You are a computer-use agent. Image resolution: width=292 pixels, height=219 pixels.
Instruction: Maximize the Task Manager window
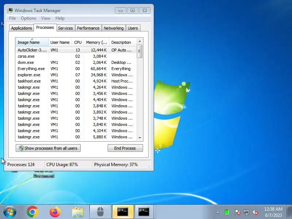(x=132, y=11)
